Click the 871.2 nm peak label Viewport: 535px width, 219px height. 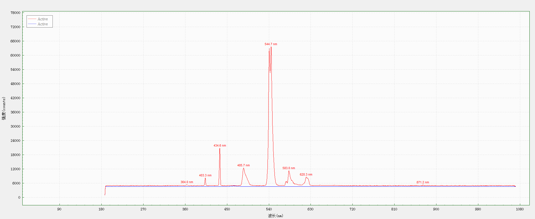423,182
